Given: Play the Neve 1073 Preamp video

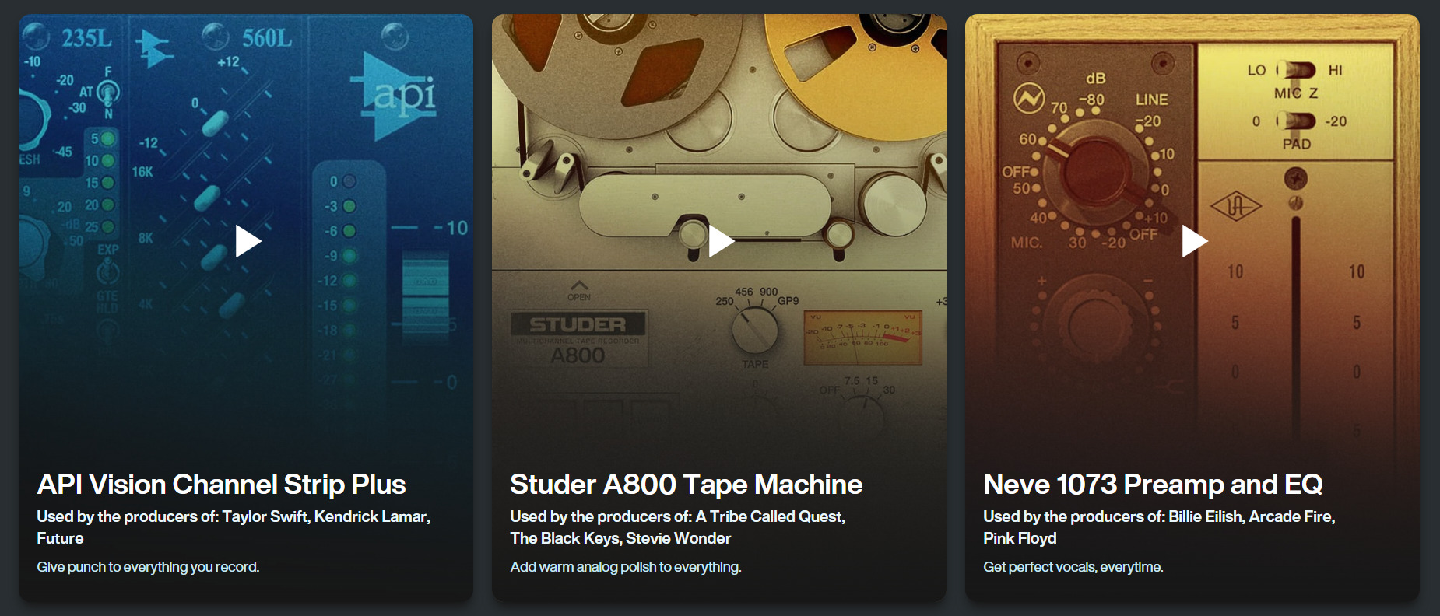Looking at the screenshot, I should [1194, 241].
